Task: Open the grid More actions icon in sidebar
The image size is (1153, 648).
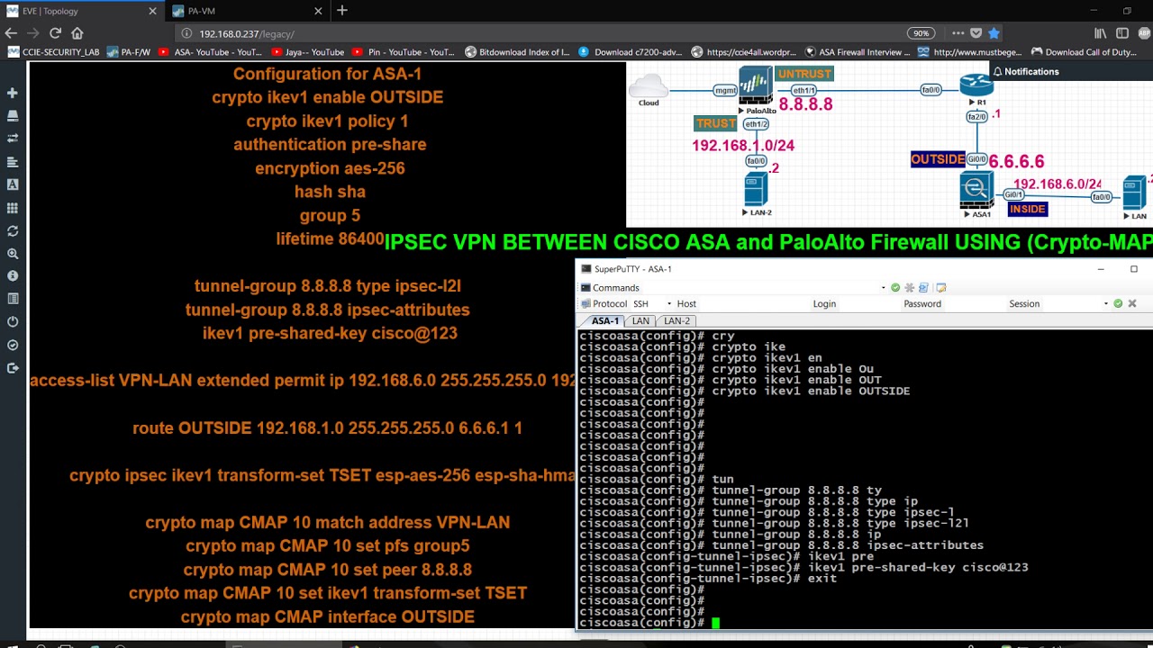Action: coord(13,208)
